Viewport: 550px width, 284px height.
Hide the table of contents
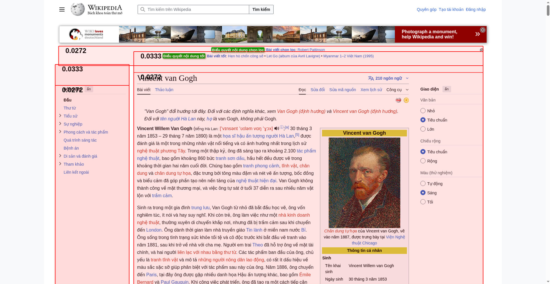89,89
